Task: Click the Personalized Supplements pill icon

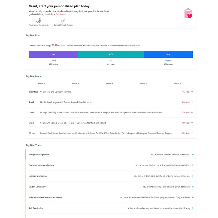Action: 39,21
